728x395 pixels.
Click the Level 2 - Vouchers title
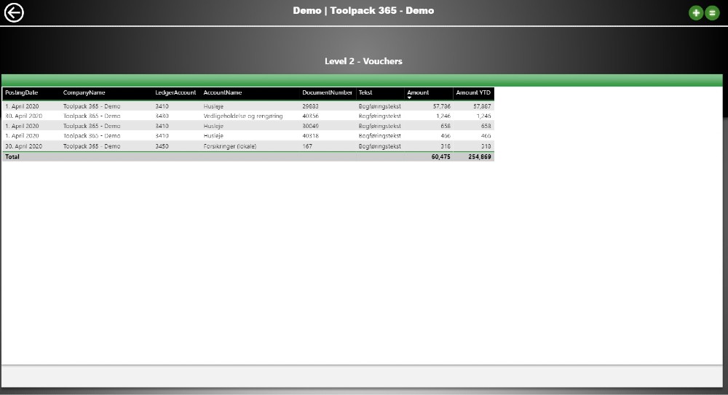coord(363,61)
